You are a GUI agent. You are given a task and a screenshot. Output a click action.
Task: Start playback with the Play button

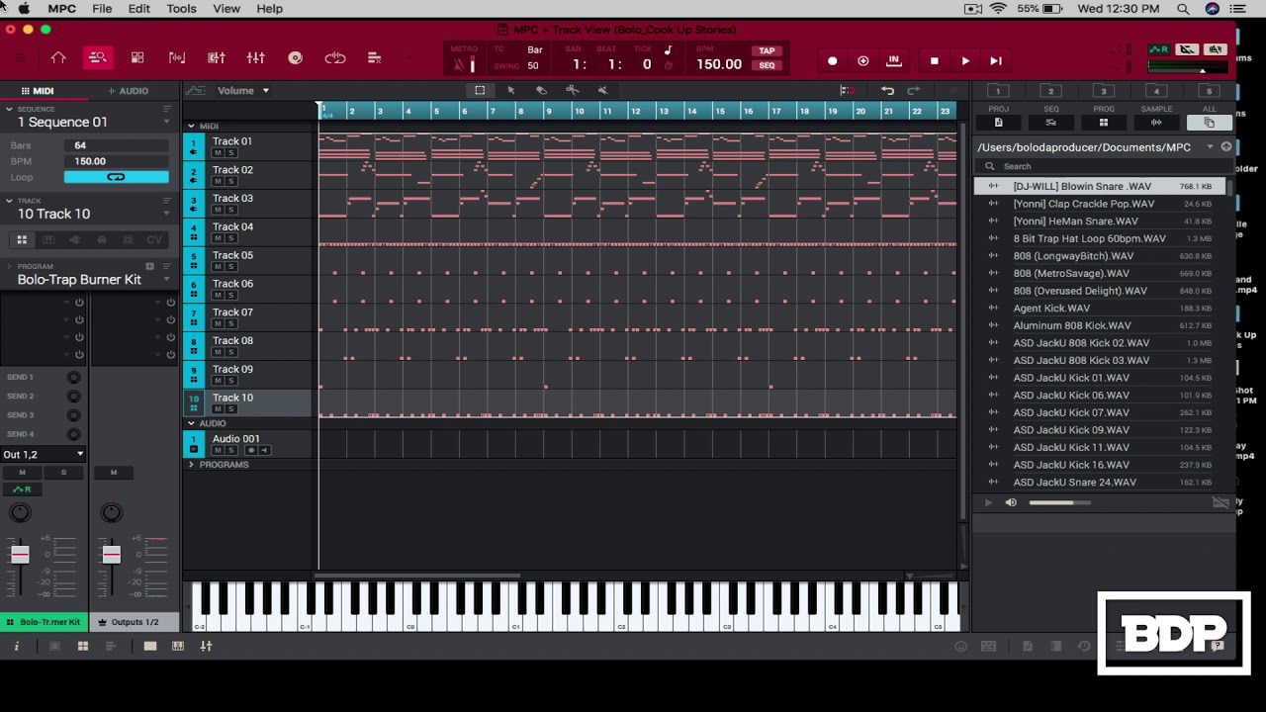point(965,61)
